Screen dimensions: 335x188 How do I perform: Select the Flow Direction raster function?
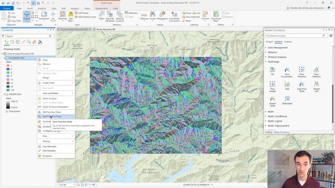301,72
